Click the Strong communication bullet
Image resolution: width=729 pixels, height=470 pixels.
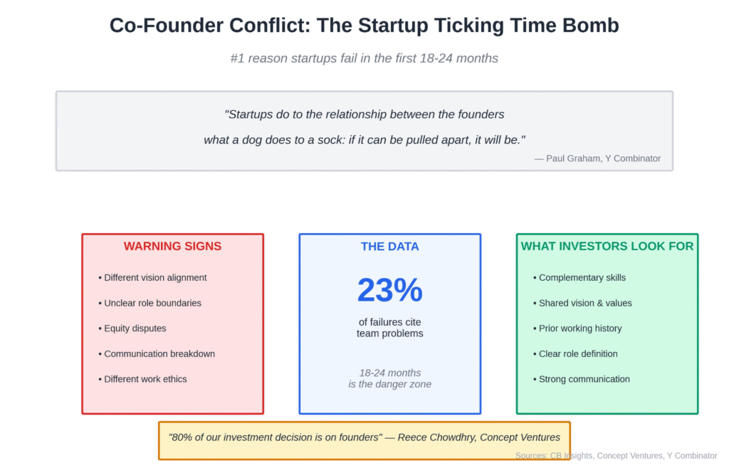coord(584,379)
